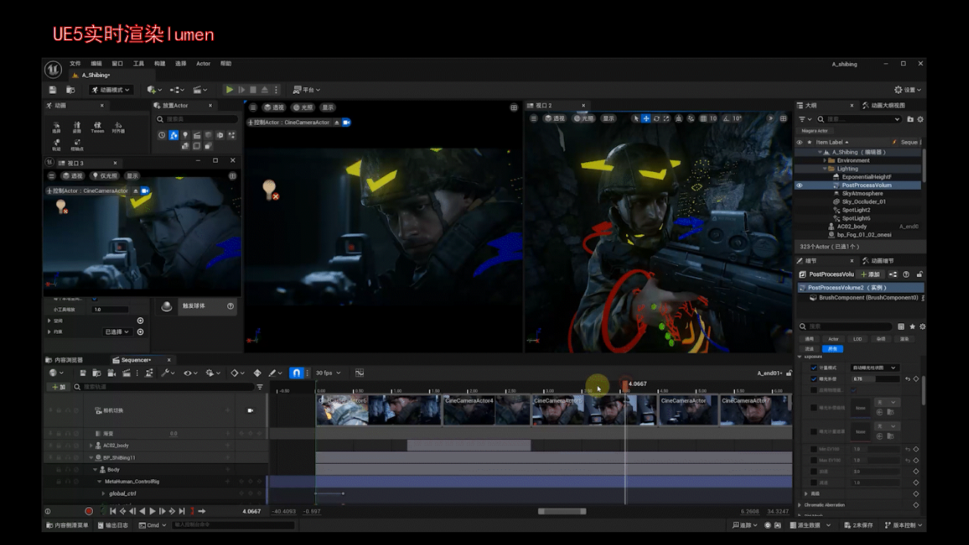Toggle the blue snapping magnet in Sequencer
This screenshot has width=969, height=545.
tap(297, 373)
